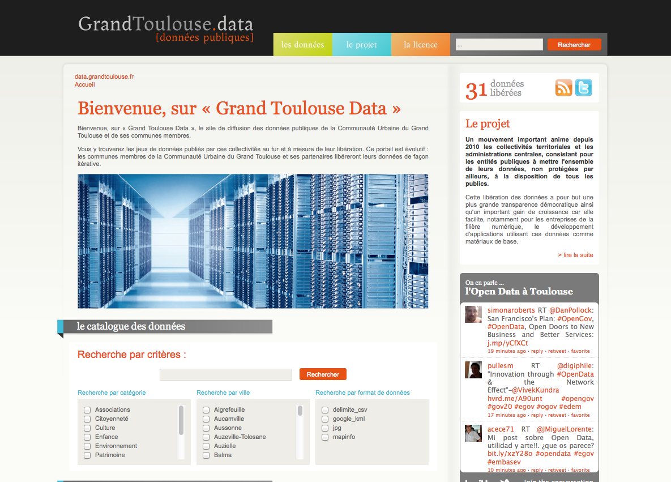Focus the criteria search text field
Screen dimensions: 671x482
pyautogui.click(x=225, y=374)
